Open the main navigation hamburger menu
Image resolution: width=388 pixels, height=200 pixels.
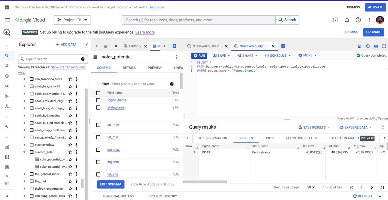7,20
